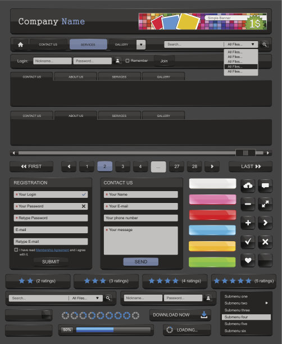
Task: Flip the dark toggle switch at bottom left
Action: 29,315
